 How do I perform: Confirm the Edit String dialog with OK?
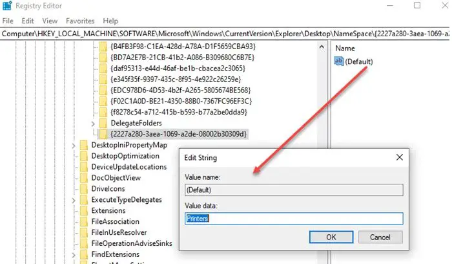coord(331,237)
